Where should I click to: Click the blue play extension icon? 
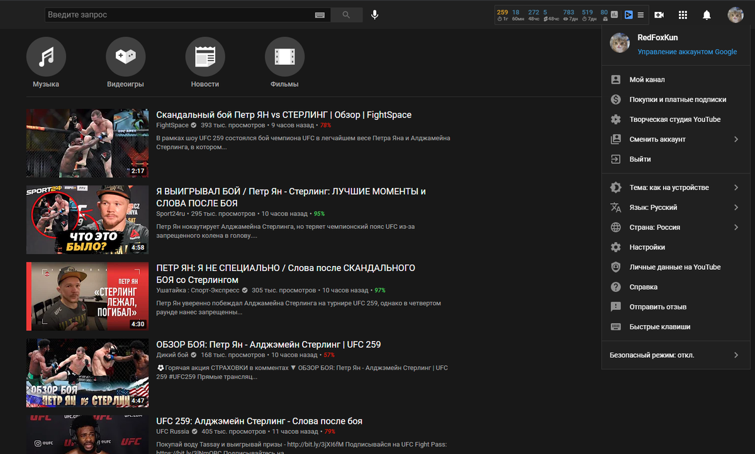(629, 14)
